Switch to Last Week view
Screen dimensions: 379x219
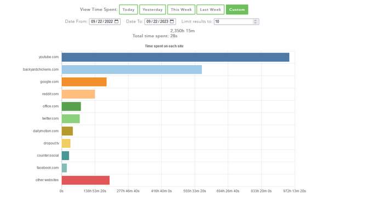point(210,10)
